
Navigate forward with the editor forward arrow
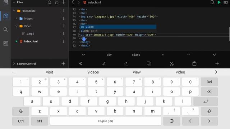point(79,3)
